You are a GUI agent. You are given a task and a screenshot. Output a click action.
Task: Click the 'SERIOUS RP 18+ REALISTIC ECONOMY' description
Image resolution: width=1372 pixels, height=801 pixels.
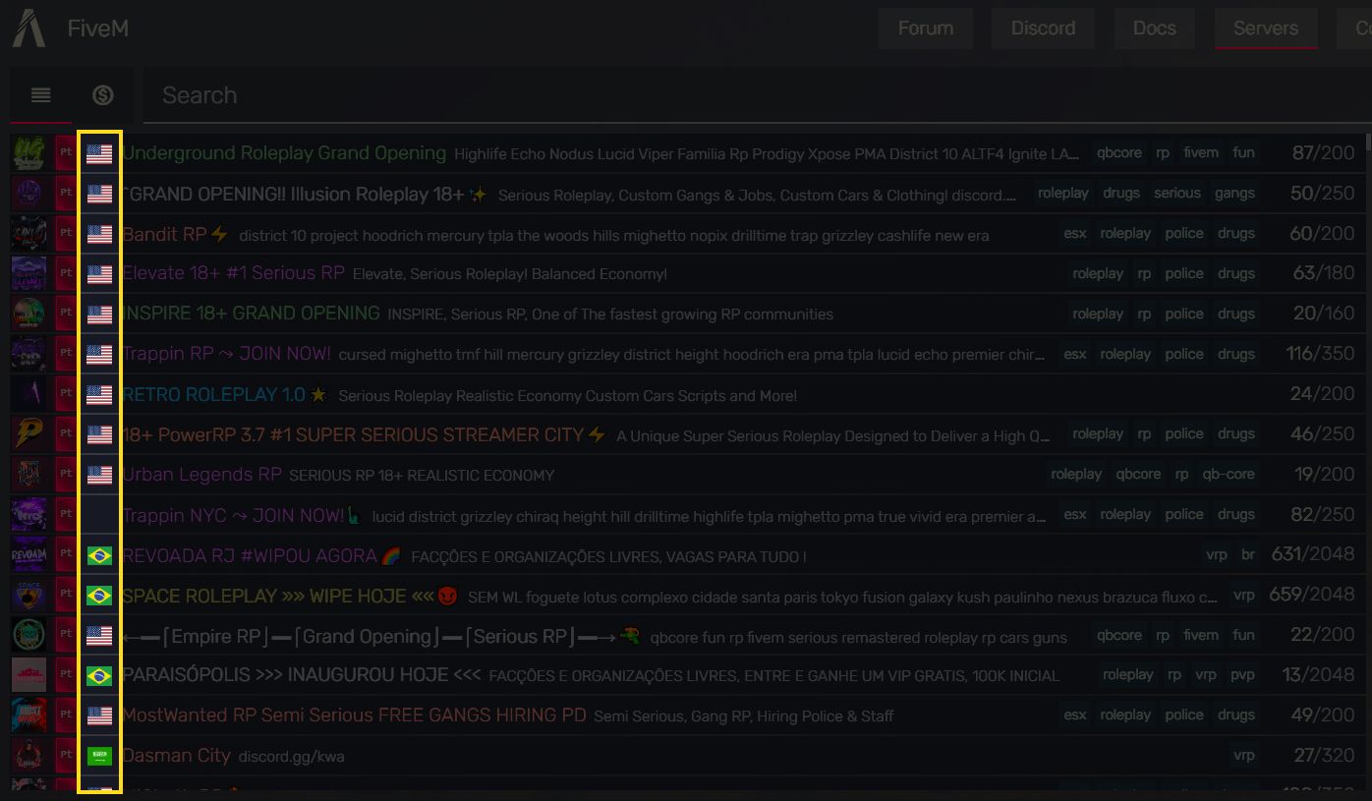(x=422, y=476)
